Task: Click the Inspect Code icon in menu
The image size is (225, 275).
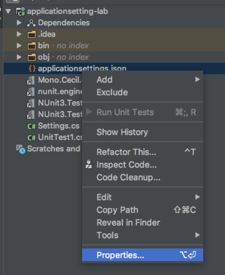Action: coord(89,165)
